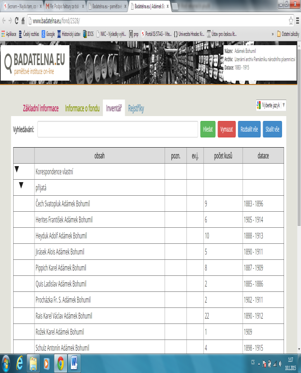Image resolution: width=301 pixels, height=373 pixels.
Task: Click the obsah column header
Action: point(100,156)
